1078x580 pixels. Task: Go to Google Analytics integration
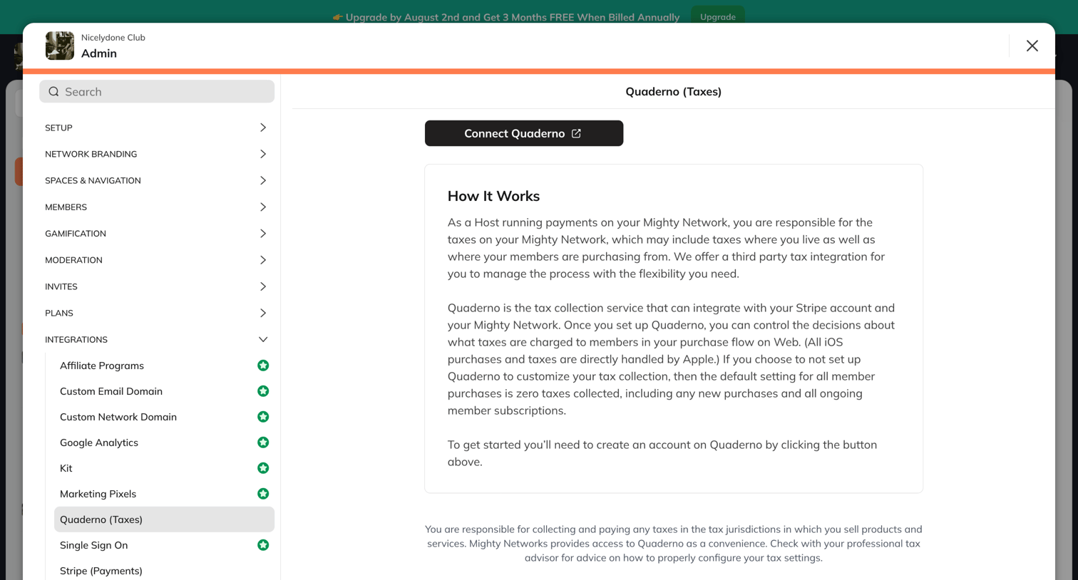pyautogui.click(x=164, y=442)
